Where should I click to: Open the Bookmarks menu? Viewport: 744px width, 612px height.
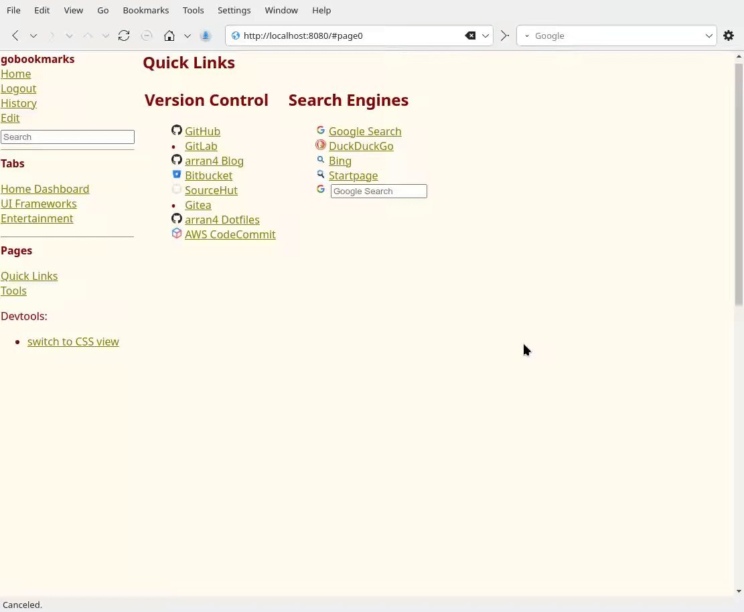(146, 10)
